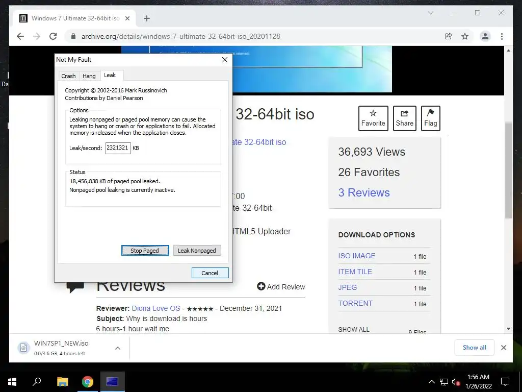Dismiss the downloads bar
Viewport: 522px width, 392px height.
(x=503, y=348)
